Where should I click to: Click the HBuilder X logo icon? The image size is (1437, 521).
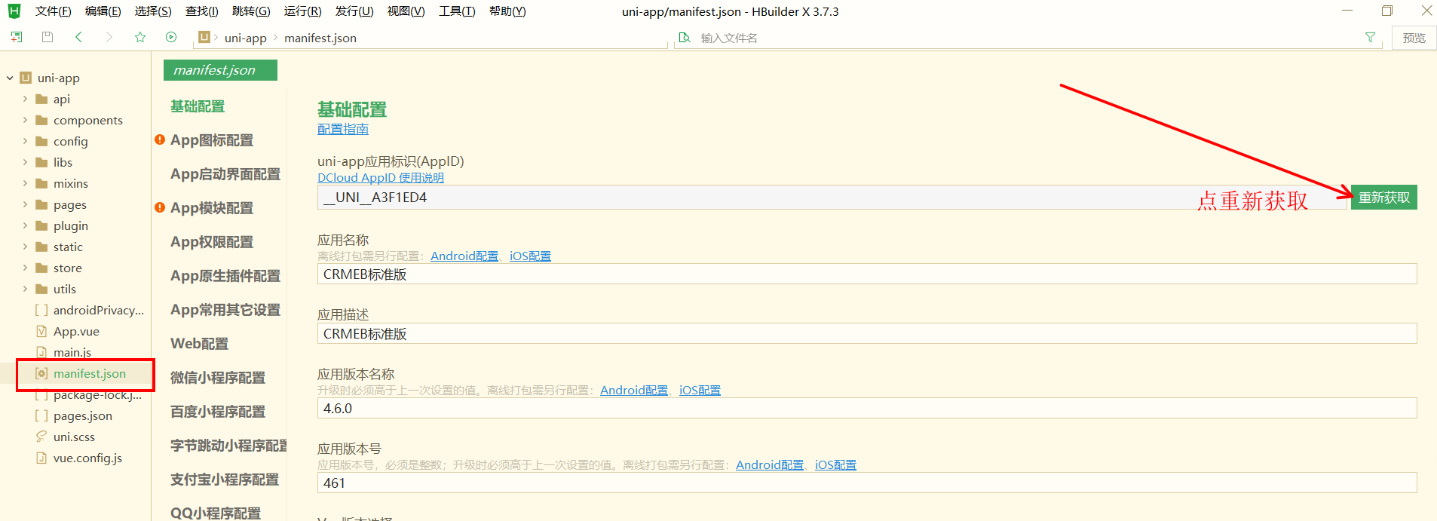[x=14, y=11]
